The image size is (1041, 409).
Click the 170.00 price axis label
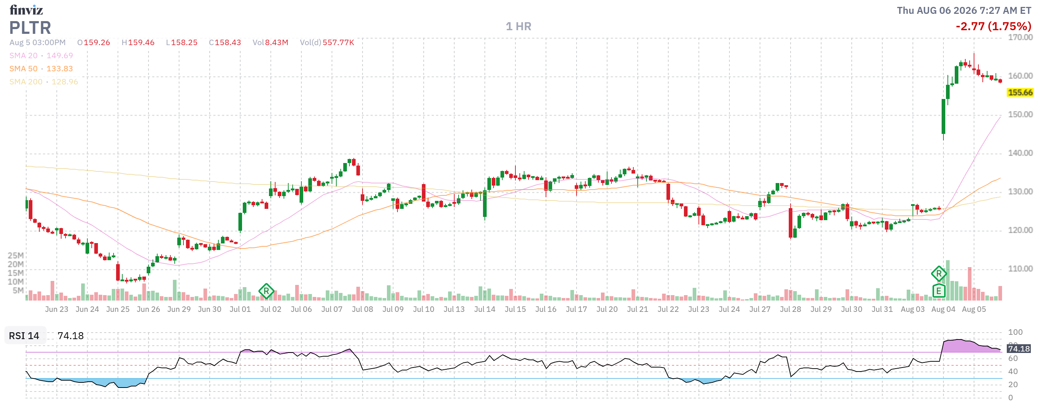(x=1020, y=37)
